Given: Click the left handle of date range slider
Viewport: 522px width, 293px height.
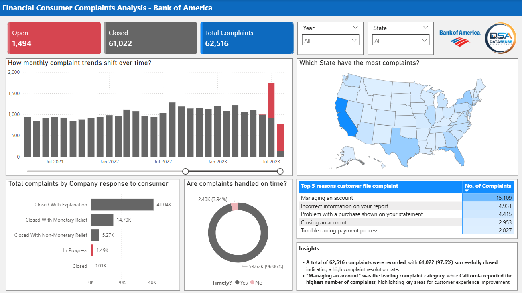Looking at the screenshot, I should pyautogui.click(x=185, y=171).
